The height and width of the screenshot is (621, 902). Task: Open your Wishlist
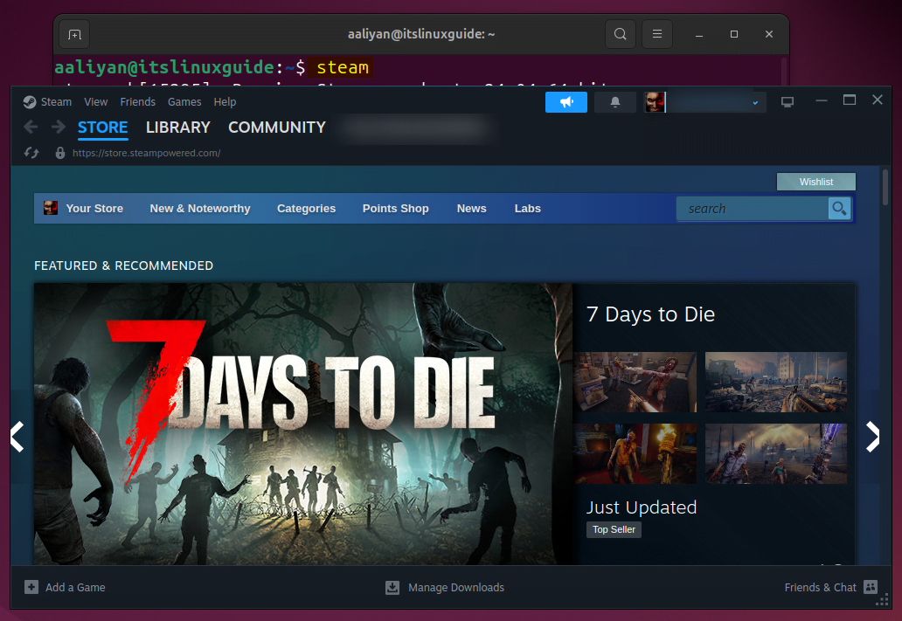815,181
